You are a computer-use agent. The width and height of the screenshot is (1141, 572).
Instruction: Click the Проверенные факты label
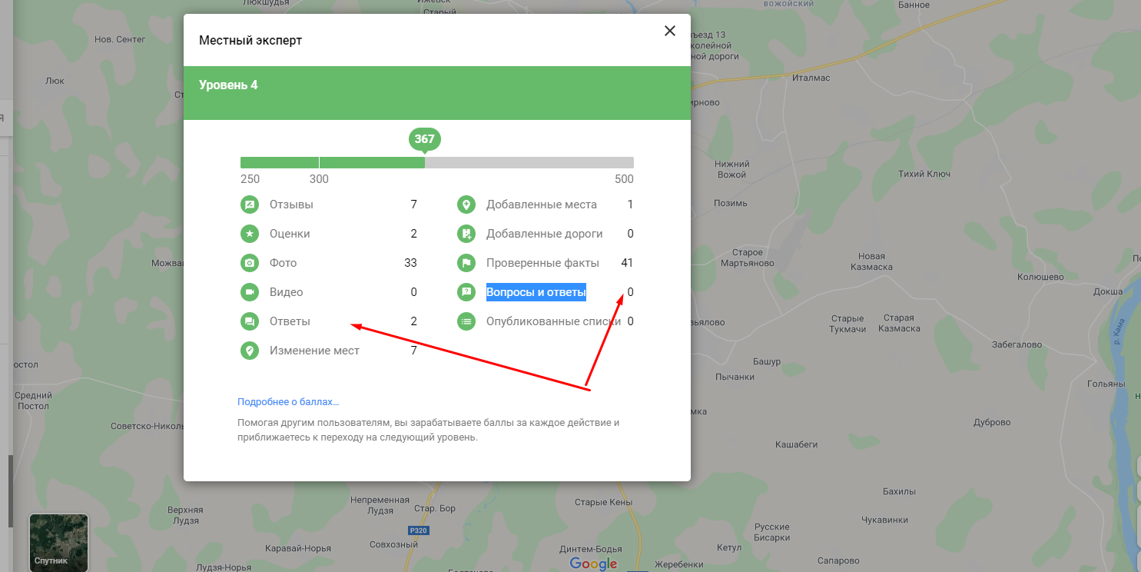click(542, 263)
